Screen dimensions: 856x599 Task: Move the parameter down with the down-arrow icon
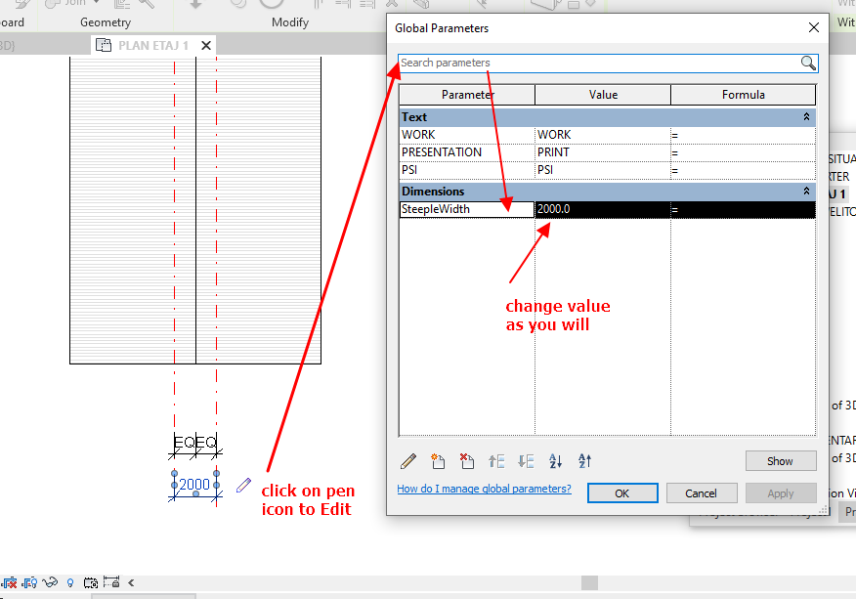[x=527, y=461]
